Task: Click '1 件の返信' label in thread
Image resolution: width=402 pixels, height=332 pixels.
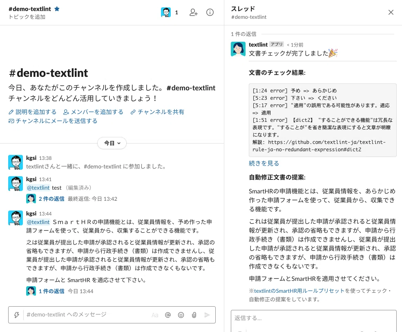Action: (243, 34)
